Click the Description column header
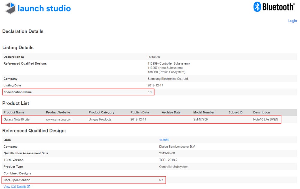 coord(261,112)
